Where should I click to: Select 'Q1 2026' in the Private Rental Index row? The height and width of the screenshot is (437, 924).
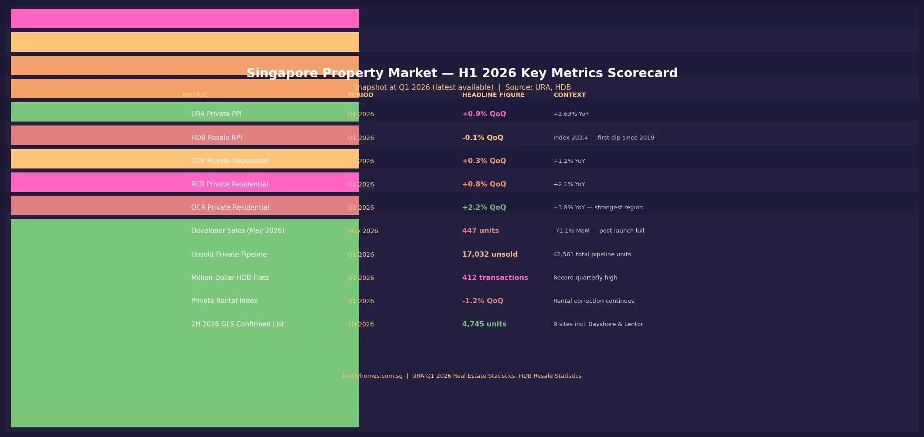361,301
